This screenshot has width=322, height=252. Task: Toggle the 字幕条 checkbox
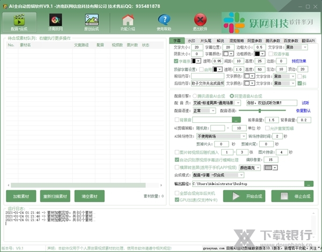176,61
